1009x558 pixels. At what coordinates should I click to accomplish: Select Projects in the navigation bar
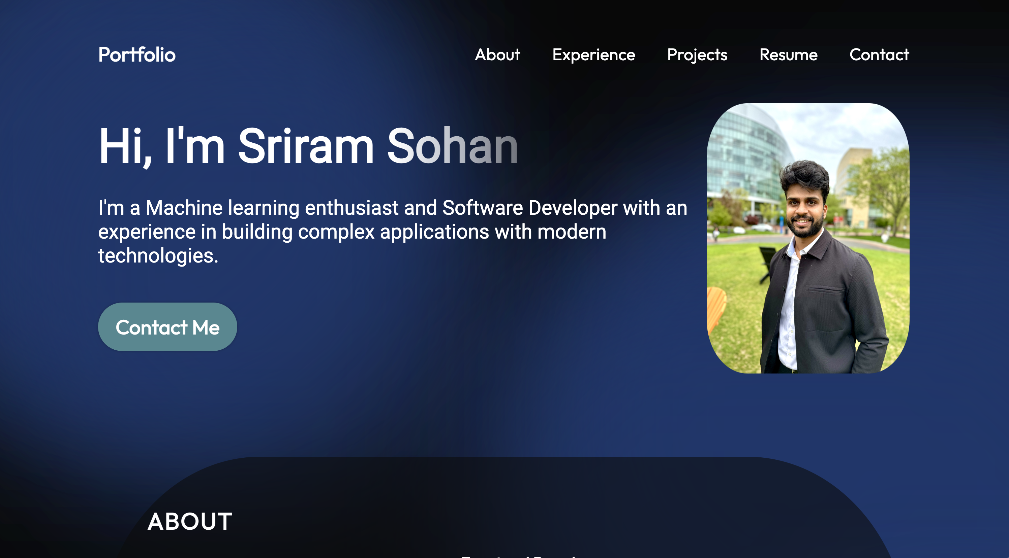[697, 55]
